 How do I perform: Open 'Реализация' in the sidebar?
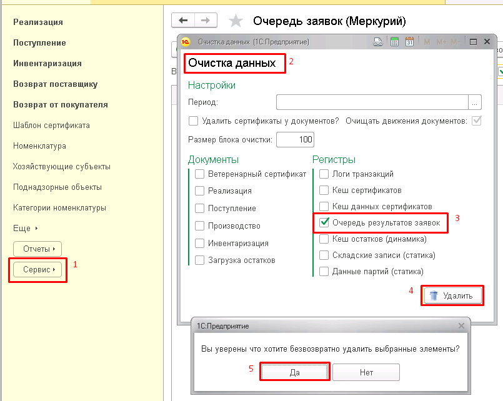[38, 22]
